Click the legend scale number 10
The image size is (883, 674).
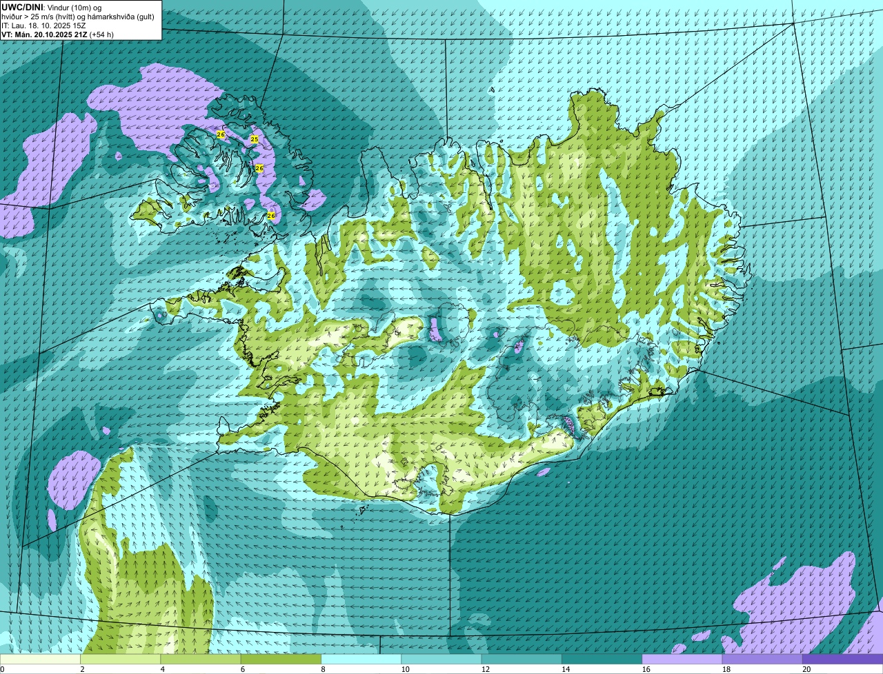pos(405,669)
